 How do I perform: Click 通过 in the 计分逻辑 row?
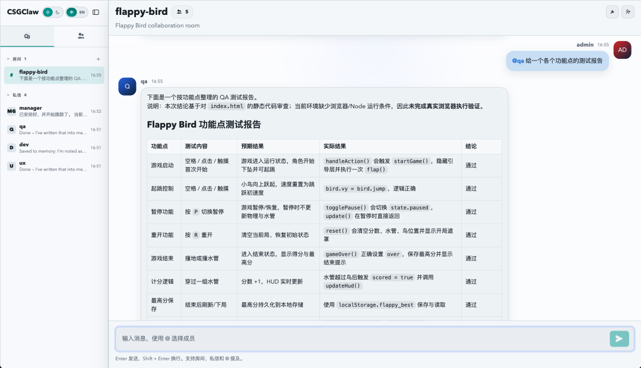[471, 282]
